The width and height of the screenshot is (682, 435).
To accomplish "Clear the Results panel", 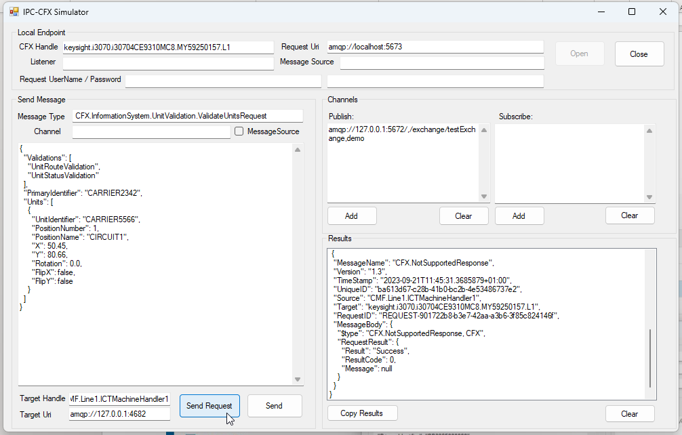I will coord(629,414).
